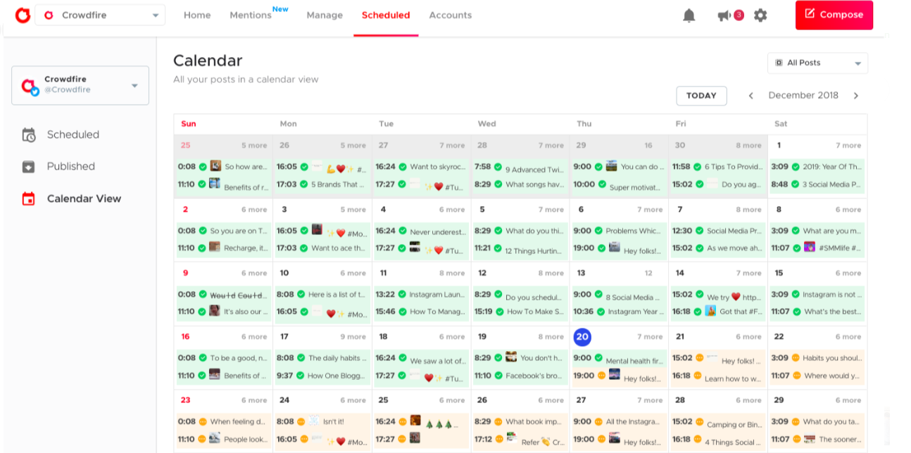Go to previous month arrow

pos(751,96)
